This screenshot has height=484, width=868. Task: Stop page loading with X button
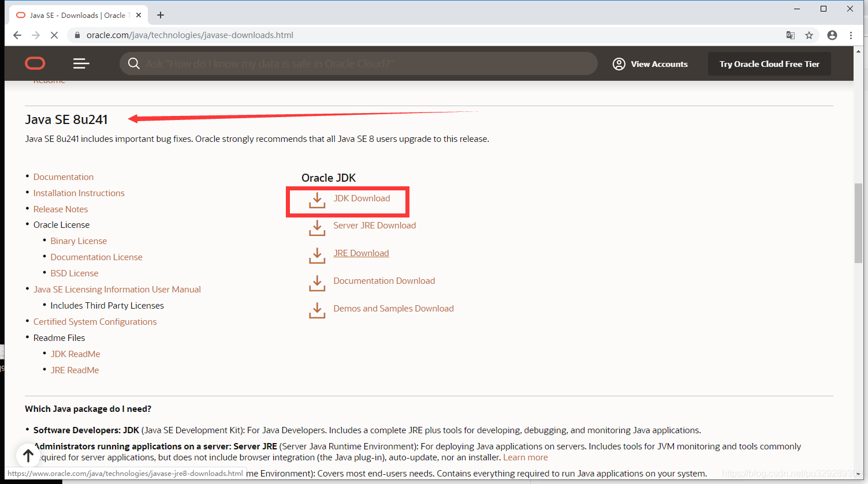click(x=54, y=35)
